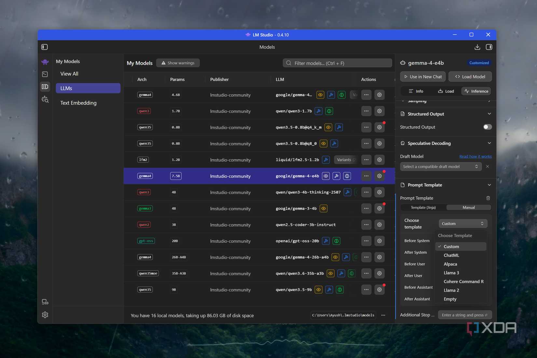This screenshot has width=537, height=358.
Task: Open the LM Link devices icon above settings
Action: pyautogui.click(x=45, y=302)
